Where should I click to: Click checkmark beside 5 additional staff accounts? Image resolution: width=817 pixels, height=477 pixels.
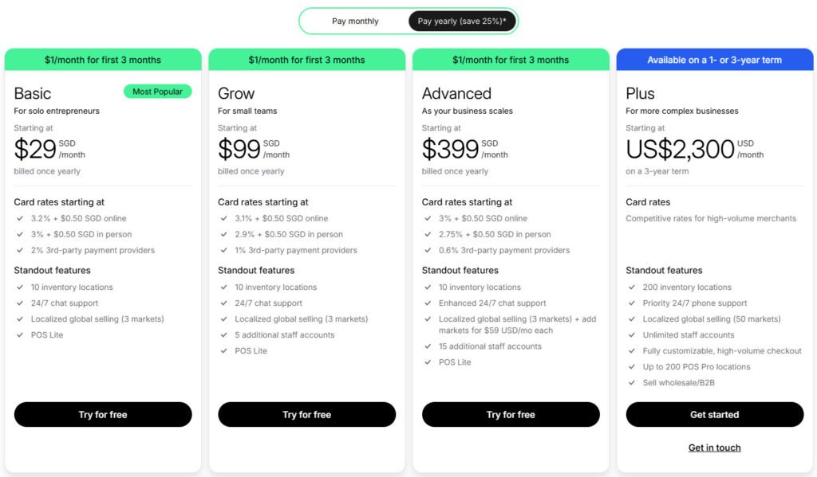click(223, 335)
